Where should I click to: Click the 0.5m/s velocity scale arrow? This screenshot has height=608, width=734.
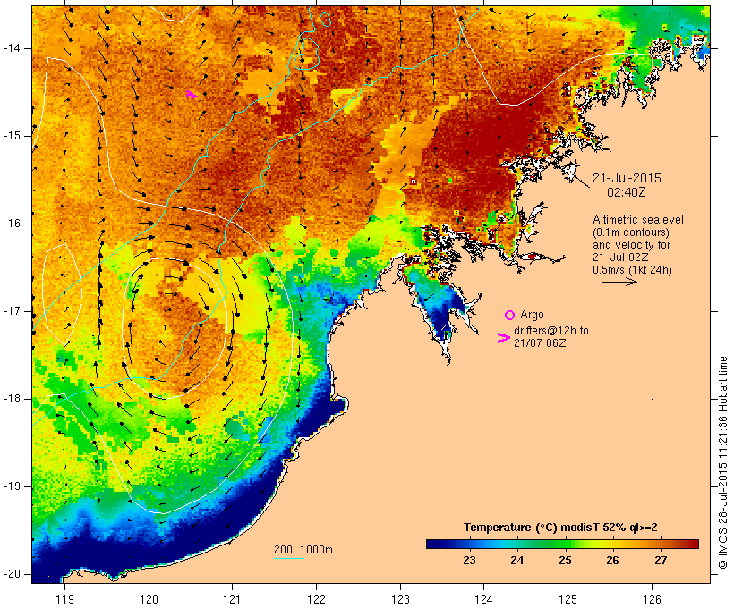[619, 282]
